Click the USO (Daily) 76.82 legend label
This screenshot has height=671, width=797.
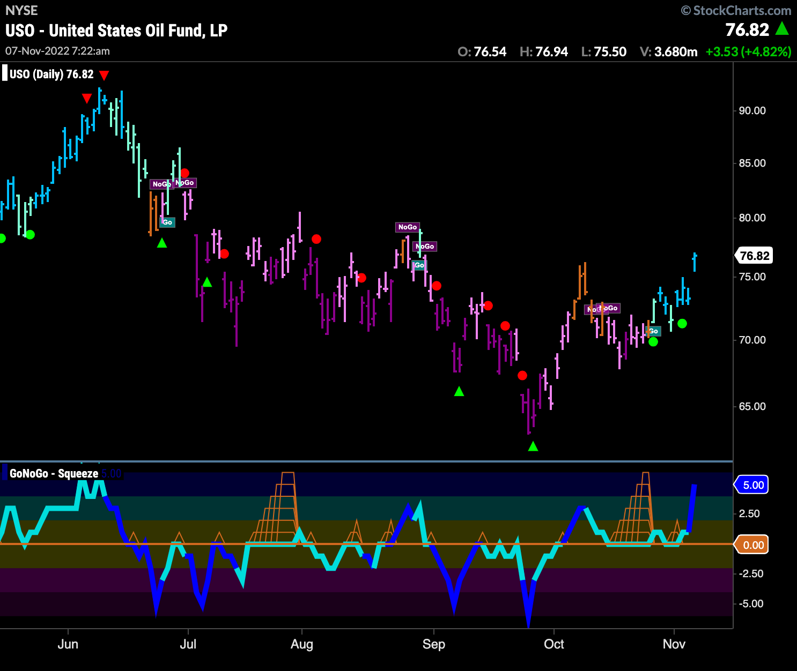[x=51, y=74]
